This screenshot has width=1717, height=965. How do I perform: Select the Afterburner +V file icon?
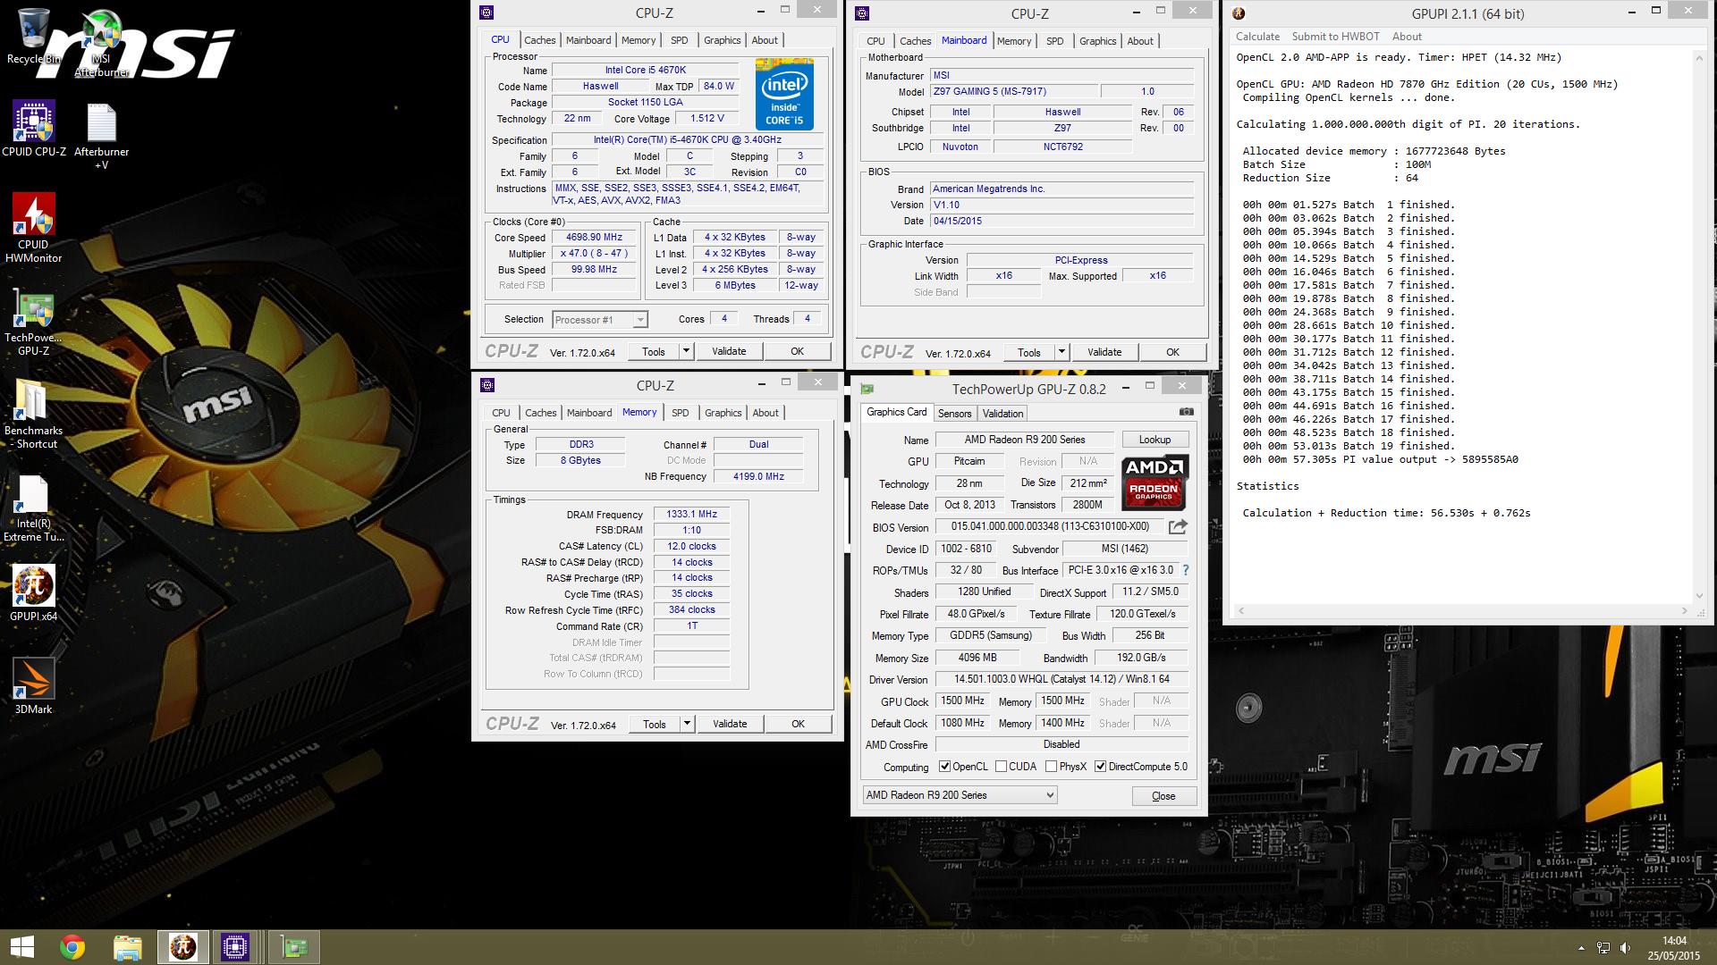point(101,136)
